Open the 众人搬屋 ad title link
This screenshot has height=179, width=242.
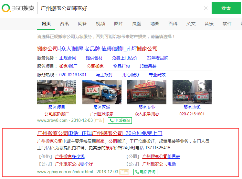[x=97, y=49]
